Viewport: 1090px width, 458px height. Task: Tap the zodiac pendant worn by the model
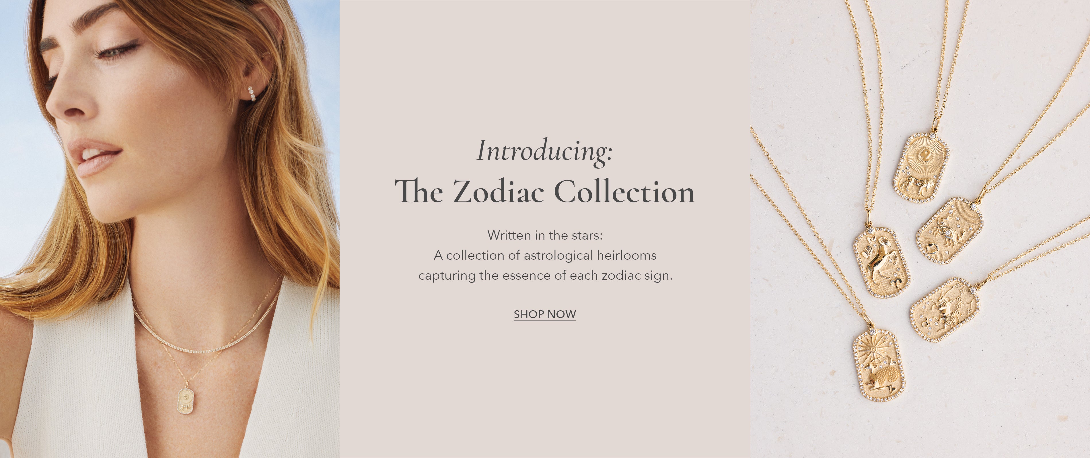[186, 401]
